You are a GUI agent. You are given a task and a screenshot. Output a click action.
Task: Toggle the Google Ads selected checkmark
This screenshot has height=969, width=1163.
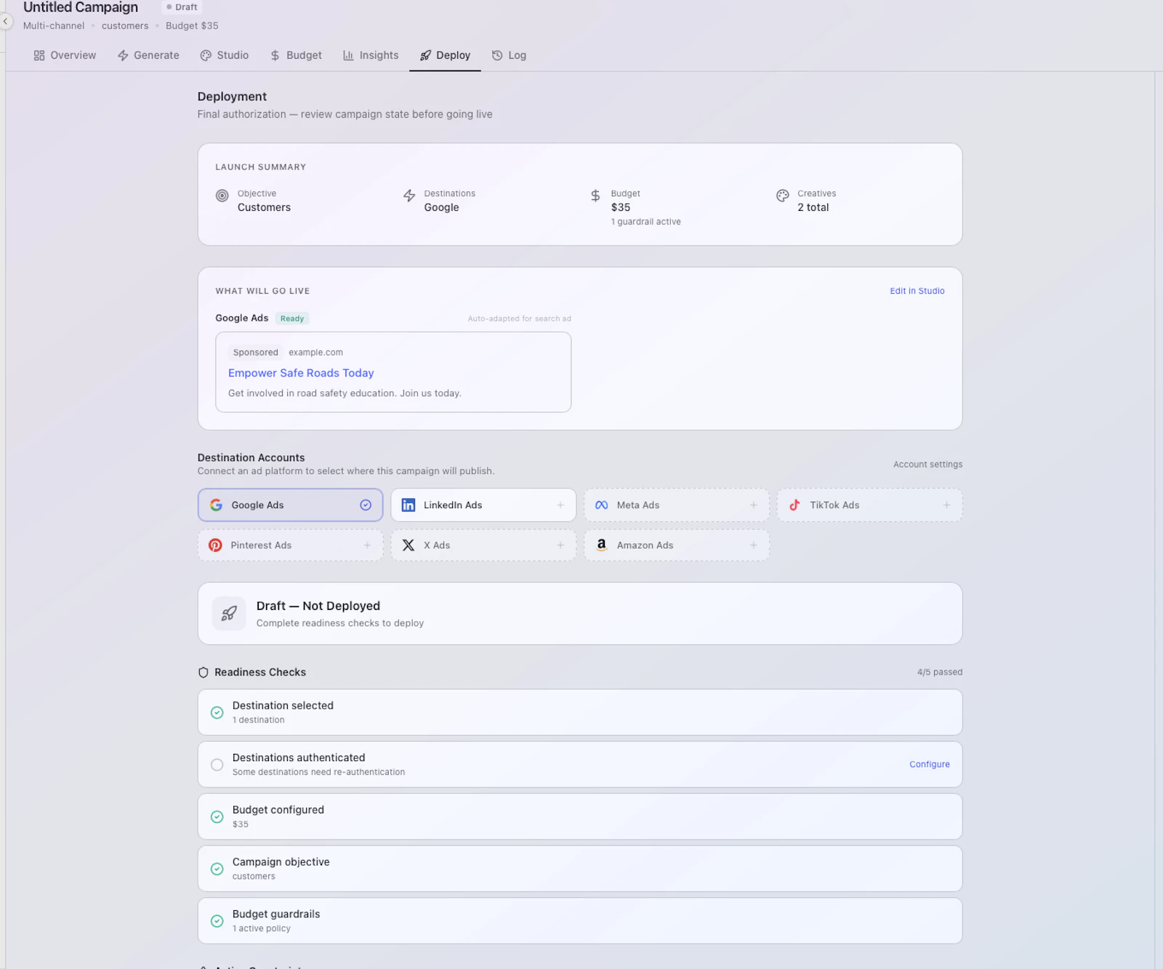pyautogui.click(x=366, y=505)
